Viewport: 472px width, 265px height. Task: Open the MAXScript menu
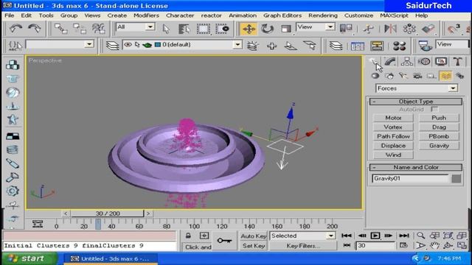[394, 15]
